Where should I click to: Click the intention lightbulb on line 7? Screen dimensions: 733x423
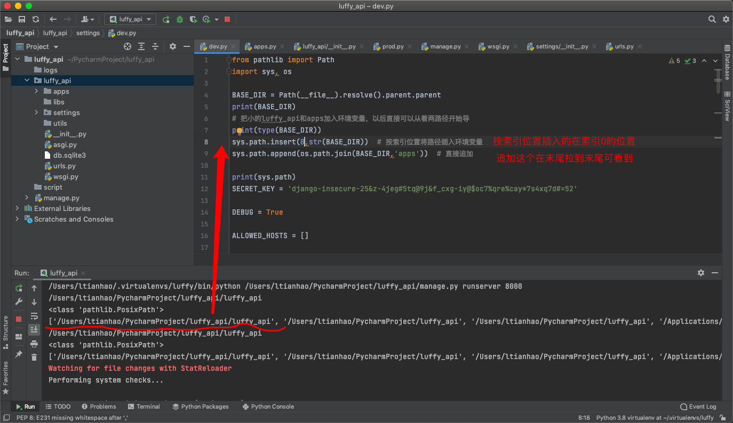click(239, 131)
